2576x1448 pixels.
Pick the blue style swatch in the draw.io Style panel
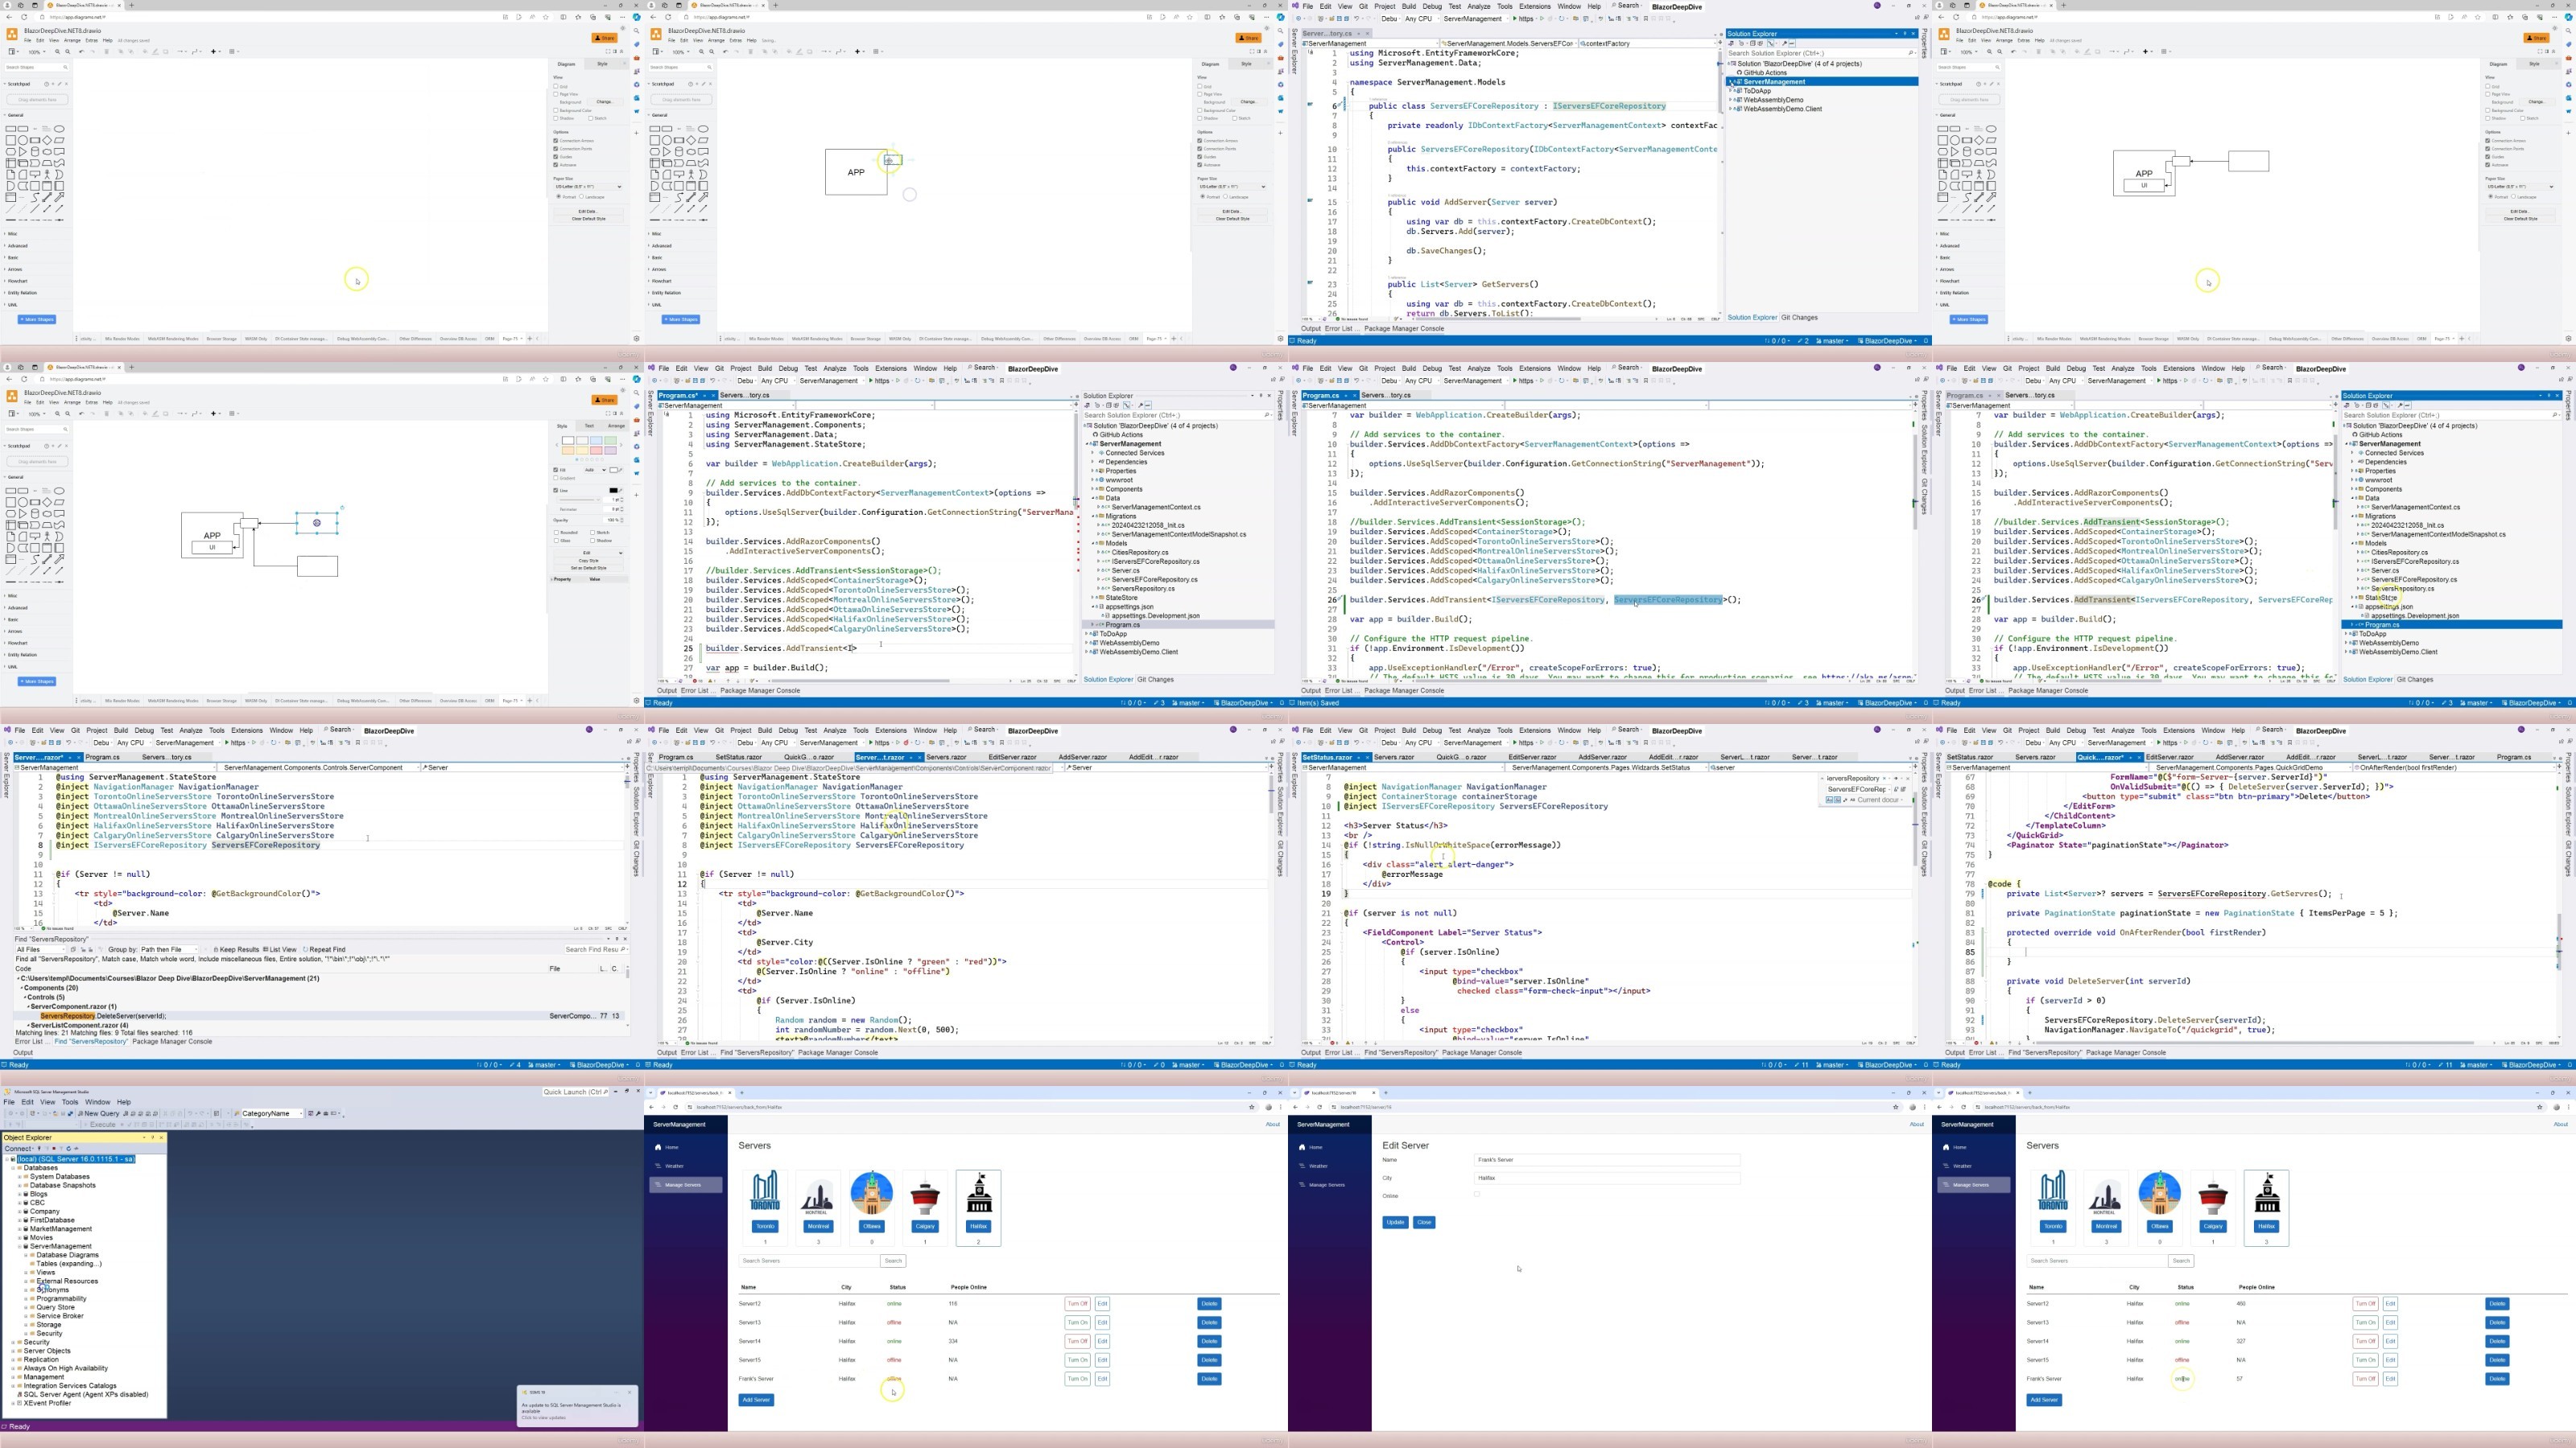[597, 441]
